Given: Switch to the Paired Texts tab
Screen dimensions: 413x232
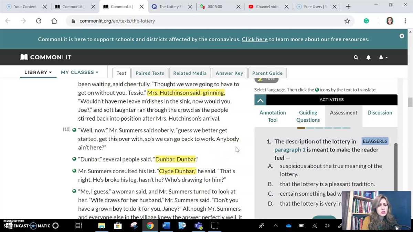Looking at the screenshot, I should 150,73.
